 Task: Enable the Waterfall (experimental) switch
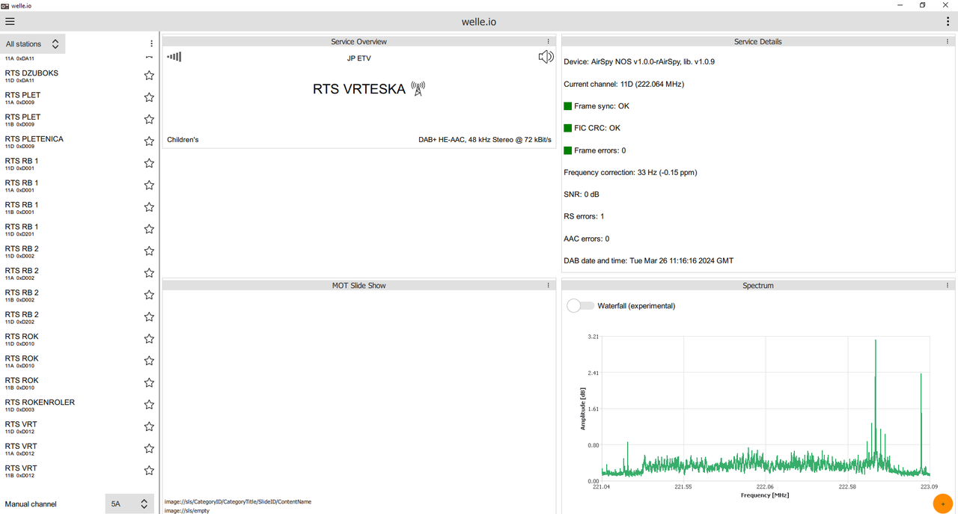581,305
